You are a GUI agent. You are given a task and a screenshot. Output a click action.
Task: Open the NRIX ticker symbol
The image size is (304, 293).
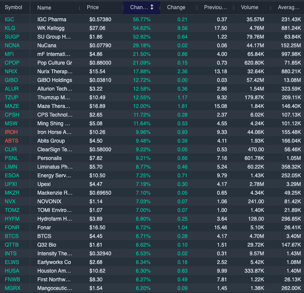[x=11, y=72]
